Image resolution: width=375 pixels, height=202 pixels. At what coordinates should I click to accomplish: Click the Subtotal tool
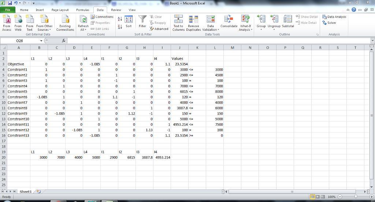coord(288,22)
